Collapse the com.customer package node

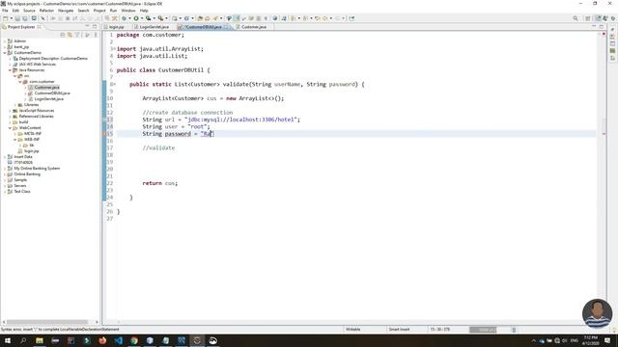coord(20,81)
